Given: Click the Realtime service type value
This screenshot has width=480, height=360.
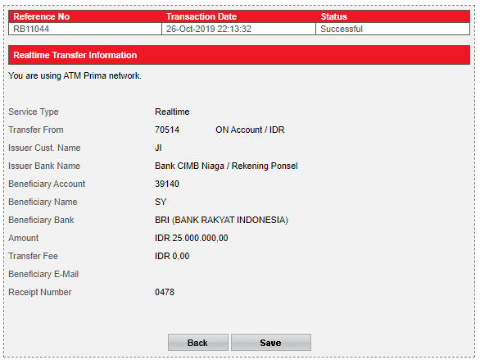Looking at the screenshot, I should click(172, 112).
